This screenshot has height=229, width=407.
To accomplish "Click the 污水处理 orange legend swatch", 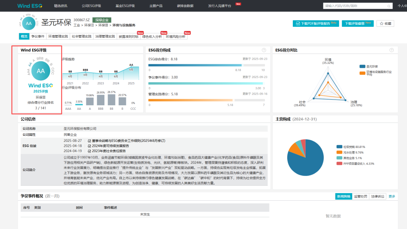I will (x=339, y=152).
